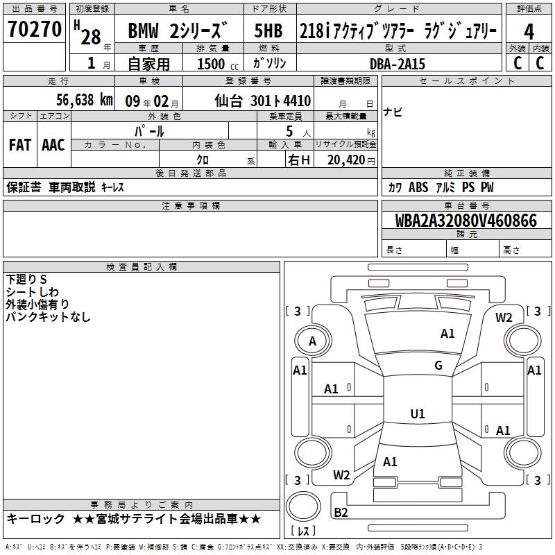Select the キーロック office notice
The width and height of the screenshot is (555, 555).
35,518
